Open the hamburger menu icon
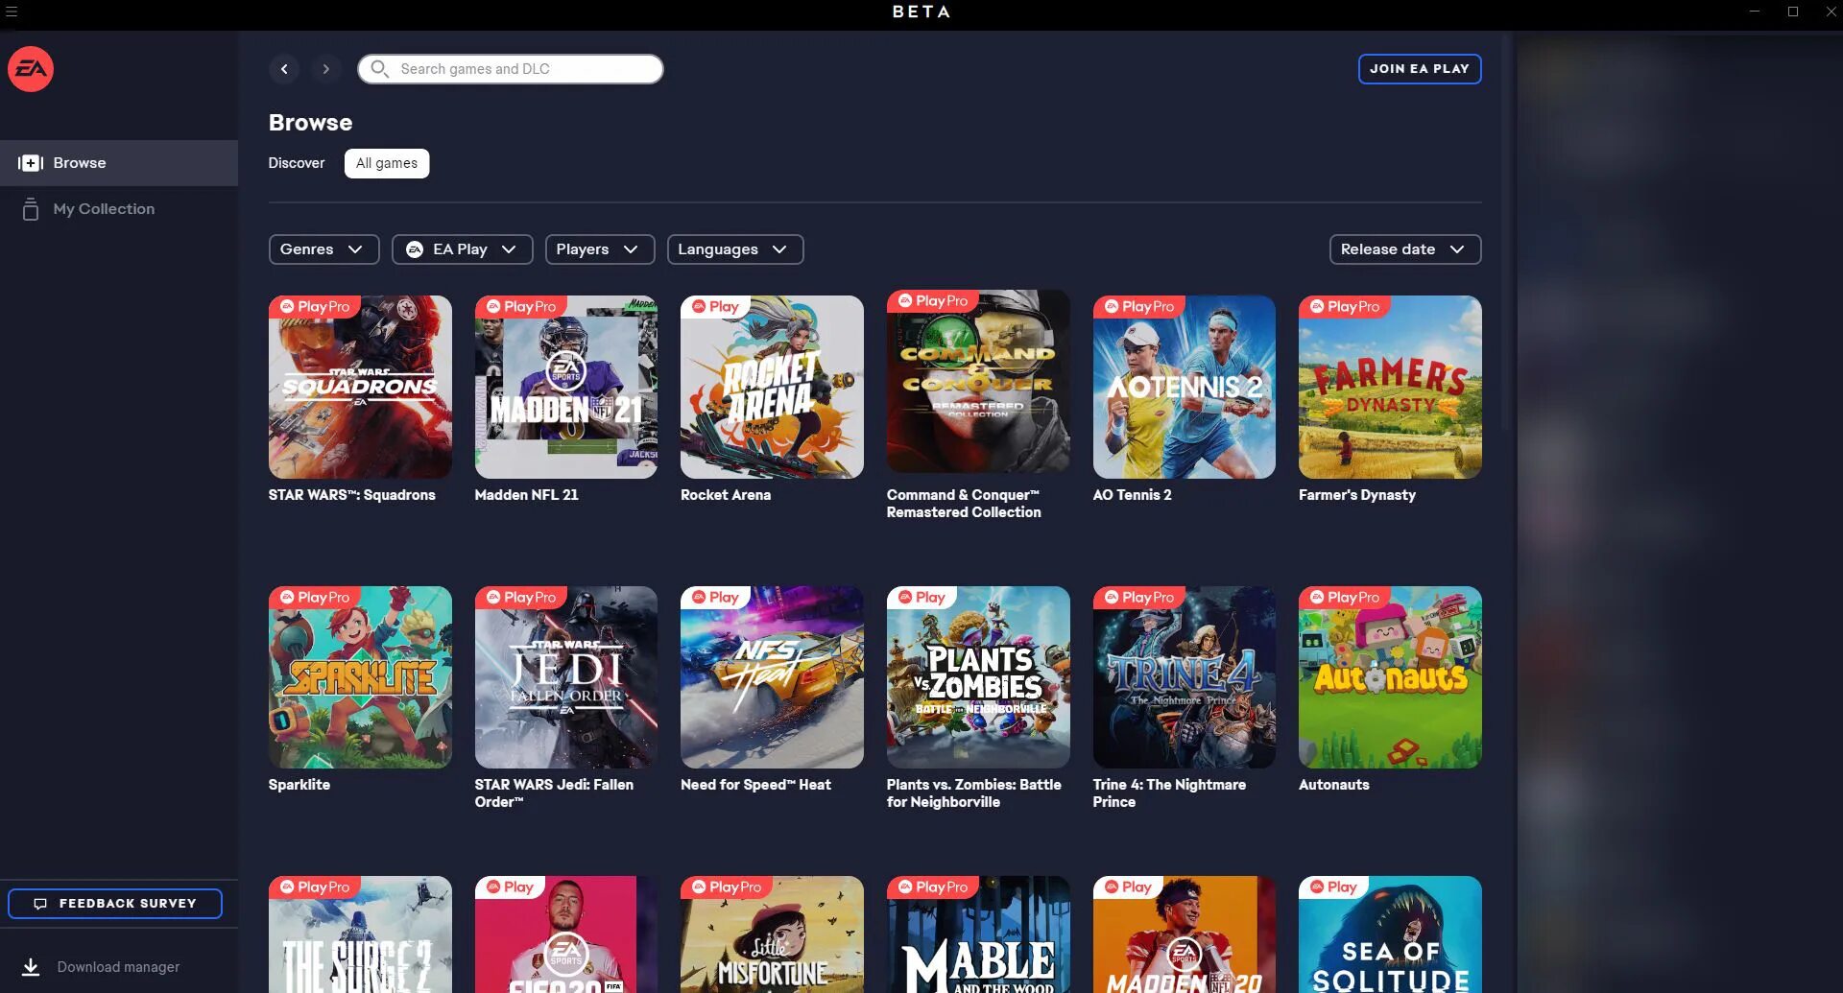Screen dimensions: 1843x993 coord(12,12)
